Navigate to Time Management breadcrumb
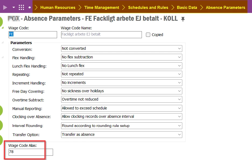The image size is (252, 160). (x=101, y=7)
